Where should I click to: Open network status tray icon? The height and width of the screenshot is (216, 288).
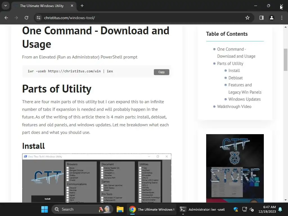point(244,209)
